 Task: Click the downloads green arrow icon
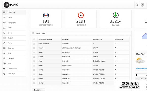[x=116, y=15]
